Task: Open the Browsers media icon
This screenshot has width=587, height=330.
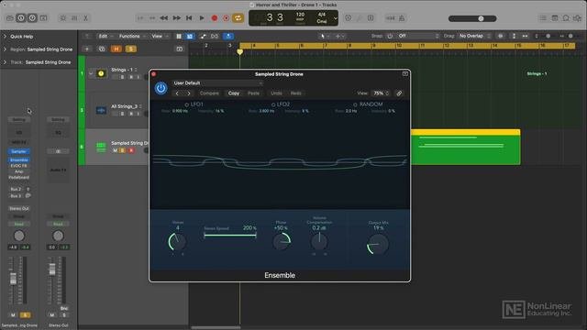Action: (578, 18)
